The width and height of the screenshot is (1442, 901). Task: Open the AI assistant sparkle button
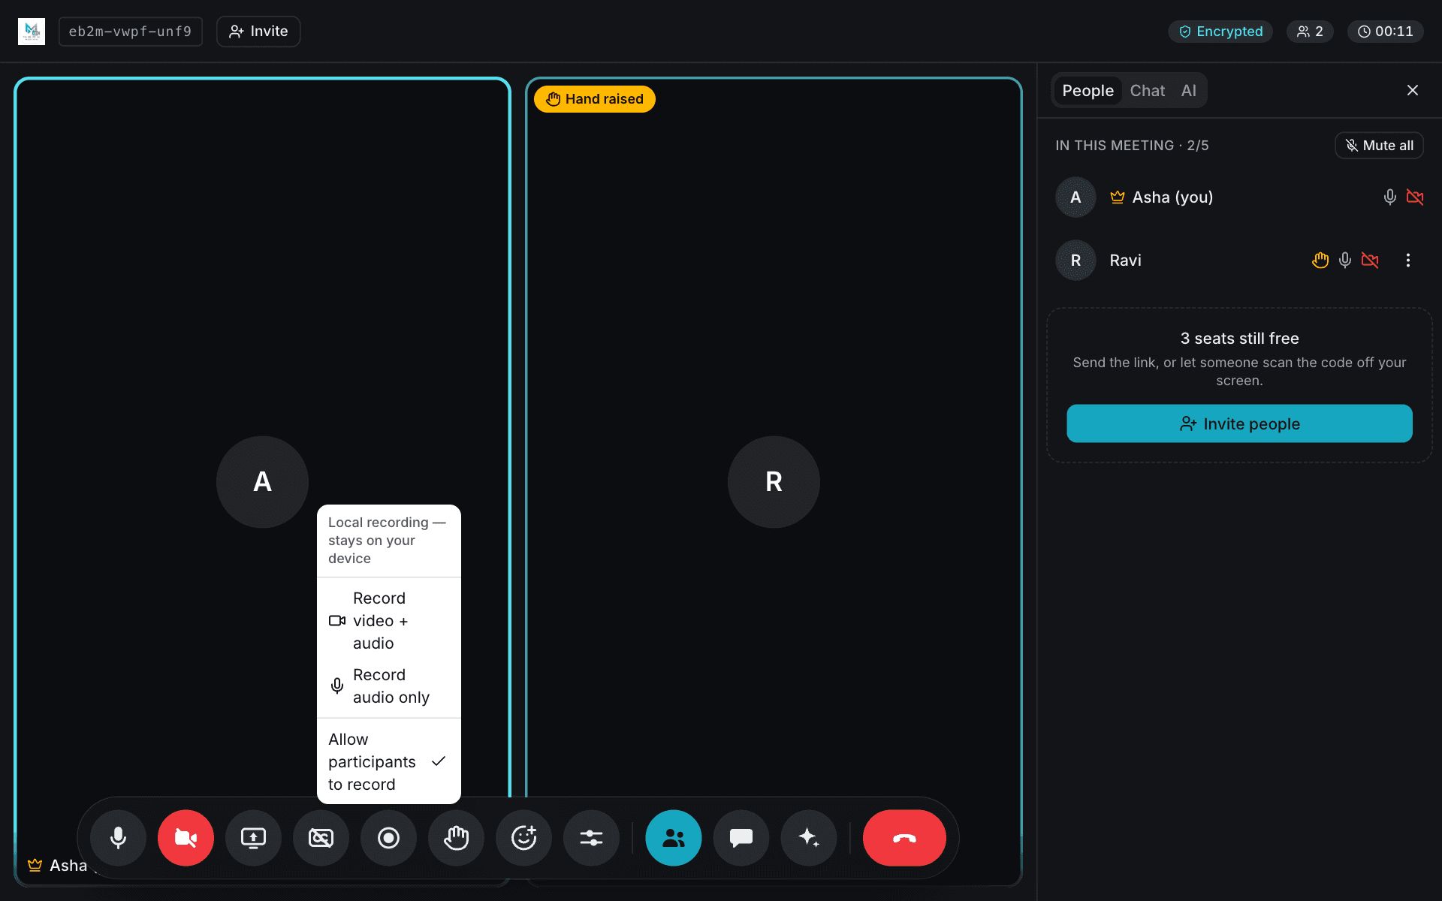tap(809, 838)
